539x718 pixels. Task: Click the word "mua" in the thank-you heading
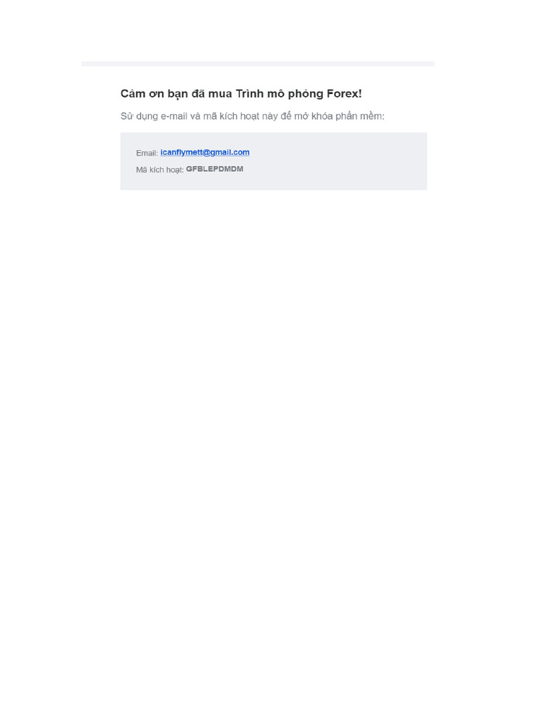(220, 94)
